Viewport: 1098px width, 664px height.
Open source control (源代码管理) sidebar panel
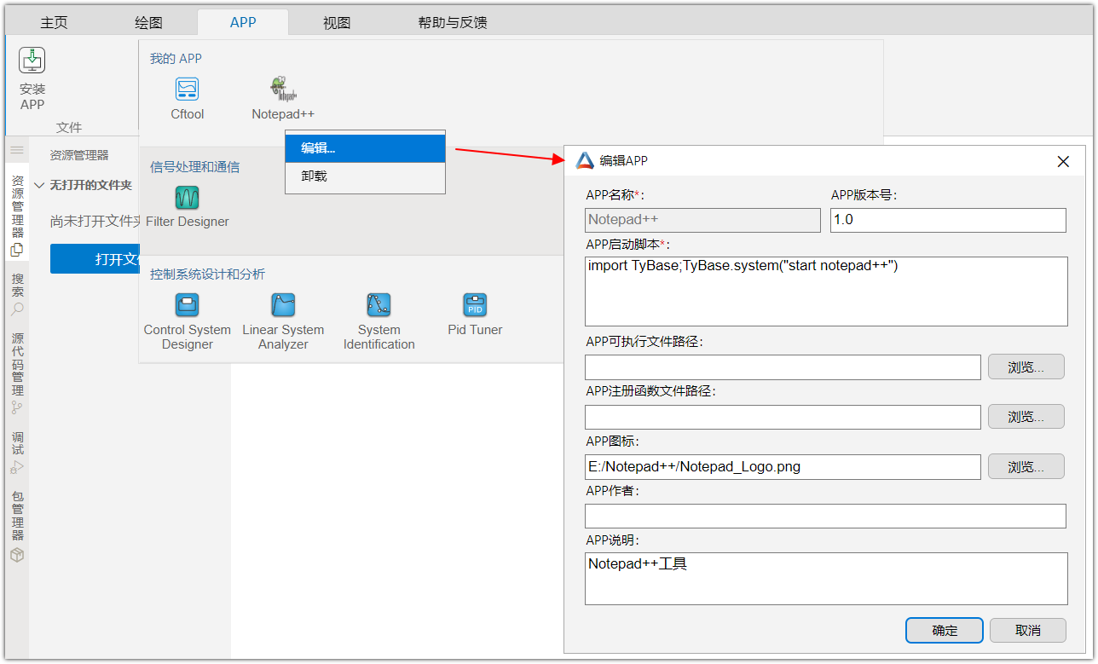17,372
